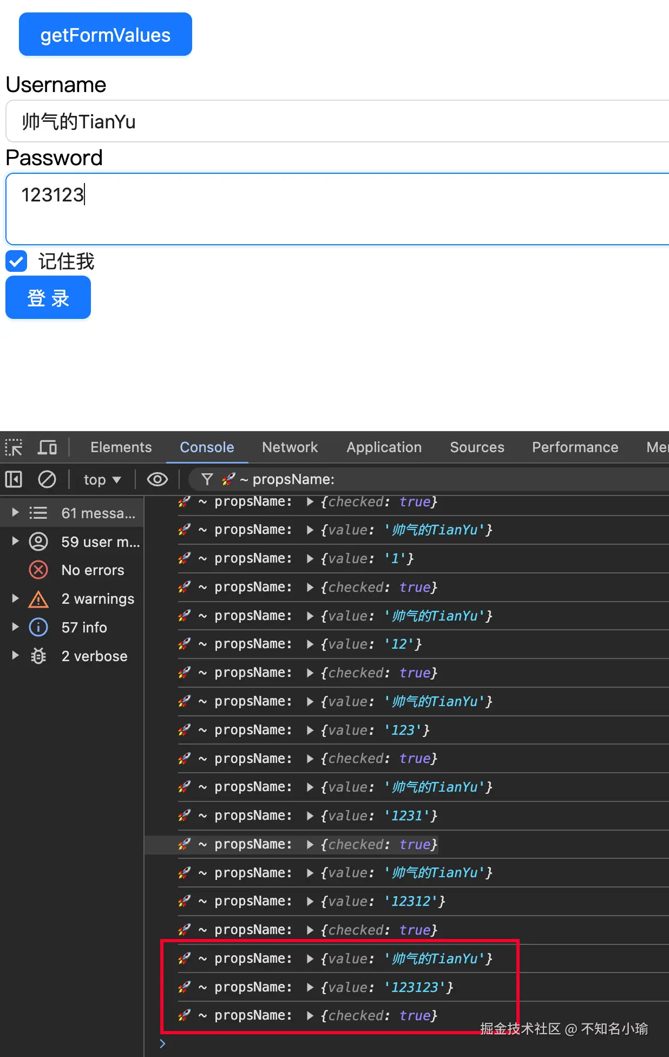Activate the inspect element picker icon
The height and width of the screenshot is (1057, 669).
[14, 447]
